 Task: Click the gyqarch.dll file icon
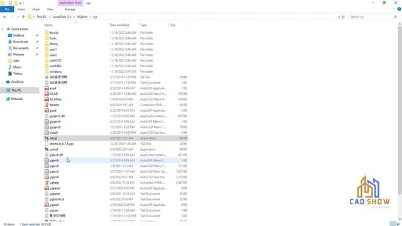coord(46,116)
